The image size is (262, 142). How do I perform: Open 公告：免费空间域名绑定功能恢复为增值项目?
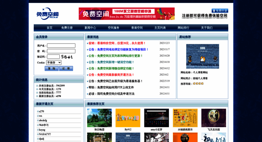point(118,50)
